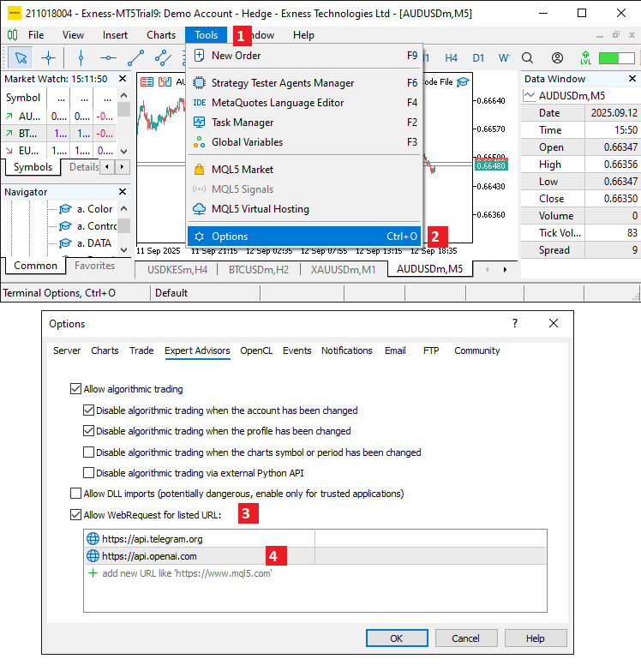Select D1 timeframe
Viewport: 641px width, 665px height.
pos(478,57)
